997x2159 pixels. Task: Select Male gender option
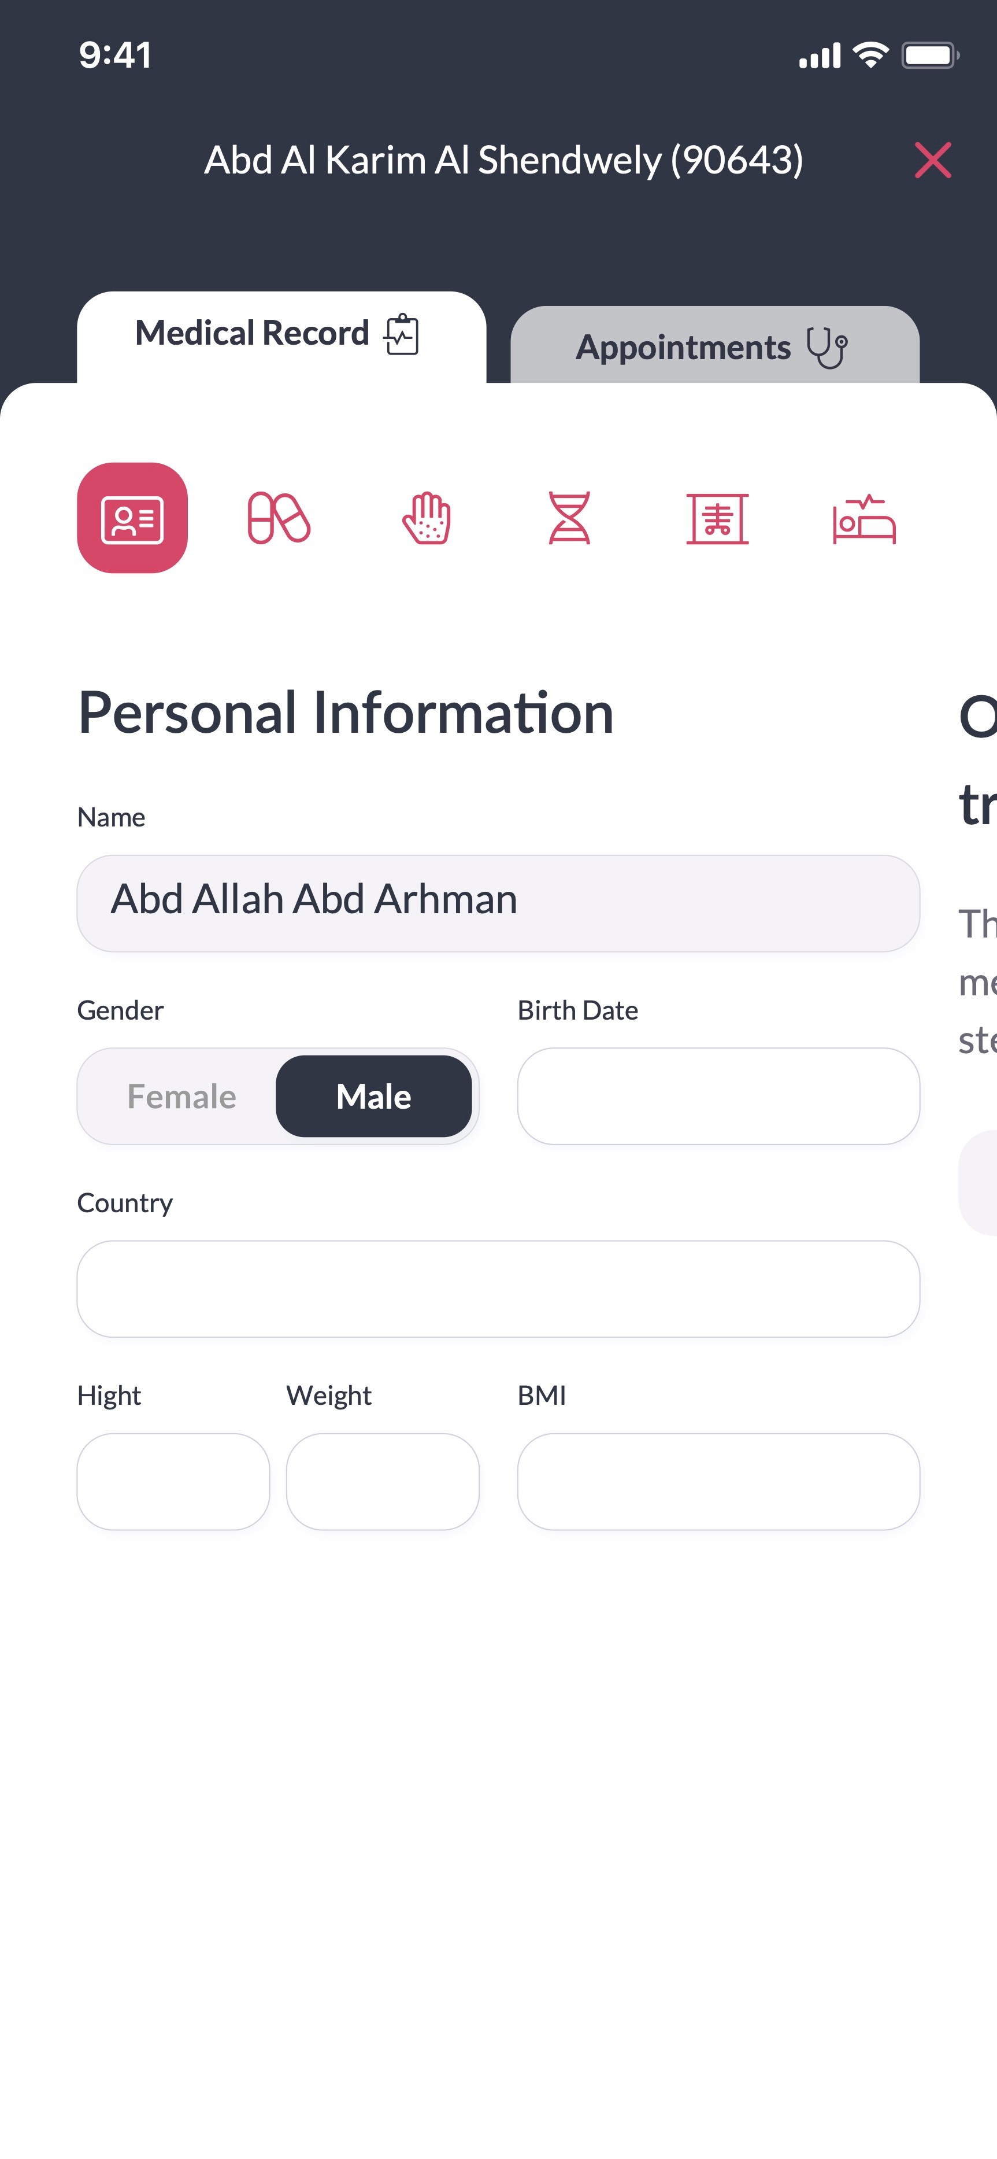[374, 1096]
